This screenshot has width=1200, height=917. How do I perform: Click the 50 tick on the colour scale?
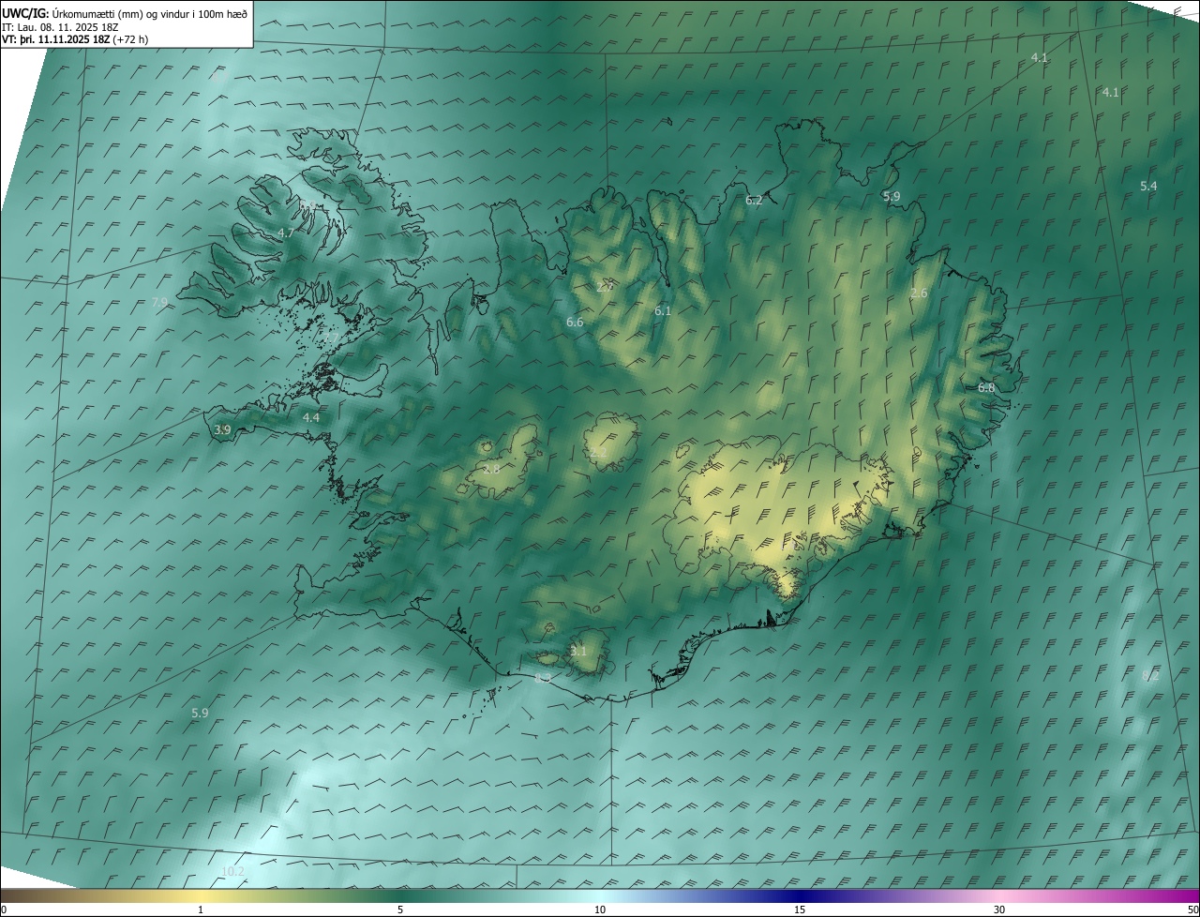tap(1192, 910)
